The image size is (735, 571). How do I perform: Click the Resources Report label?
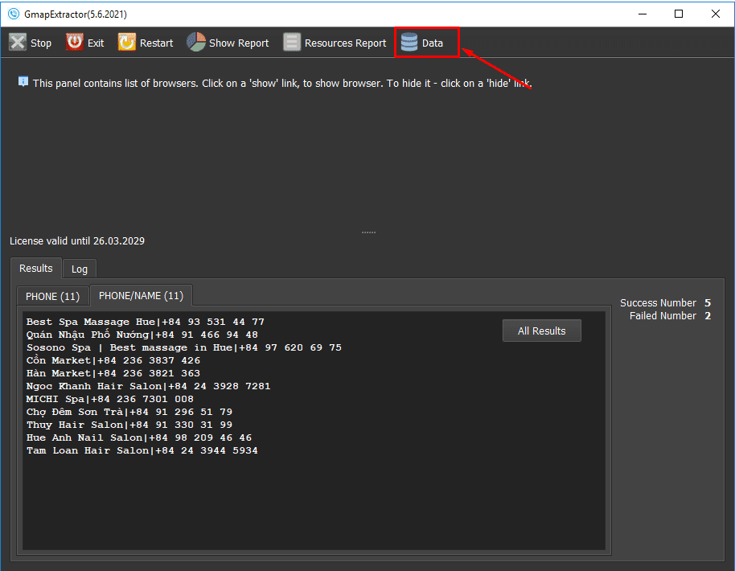345,43
